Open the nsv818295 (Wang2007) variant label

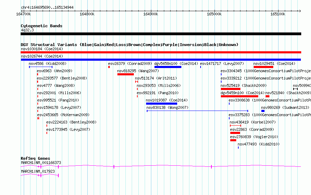138,71
